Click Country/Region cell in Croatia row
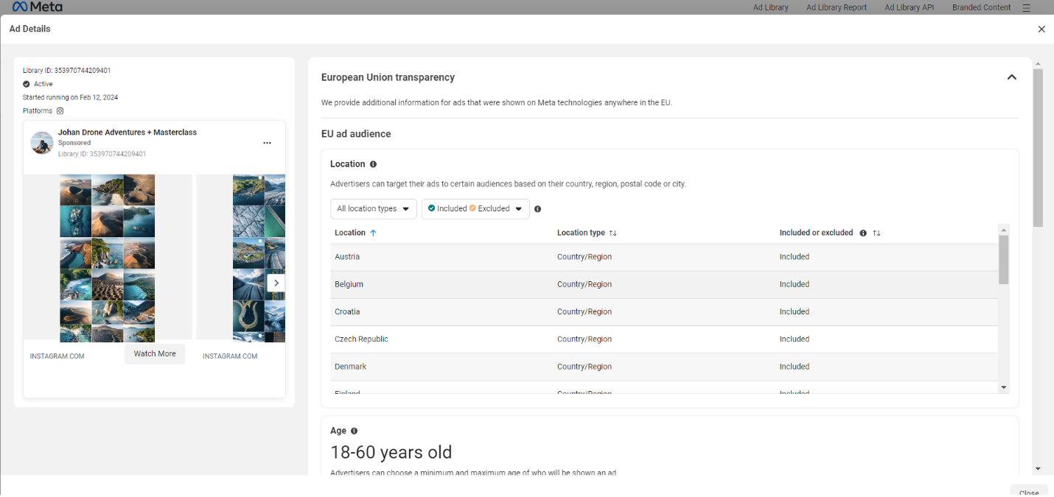Image resolution: width=1054 pixels, height=497 pixels. (584, 311)
